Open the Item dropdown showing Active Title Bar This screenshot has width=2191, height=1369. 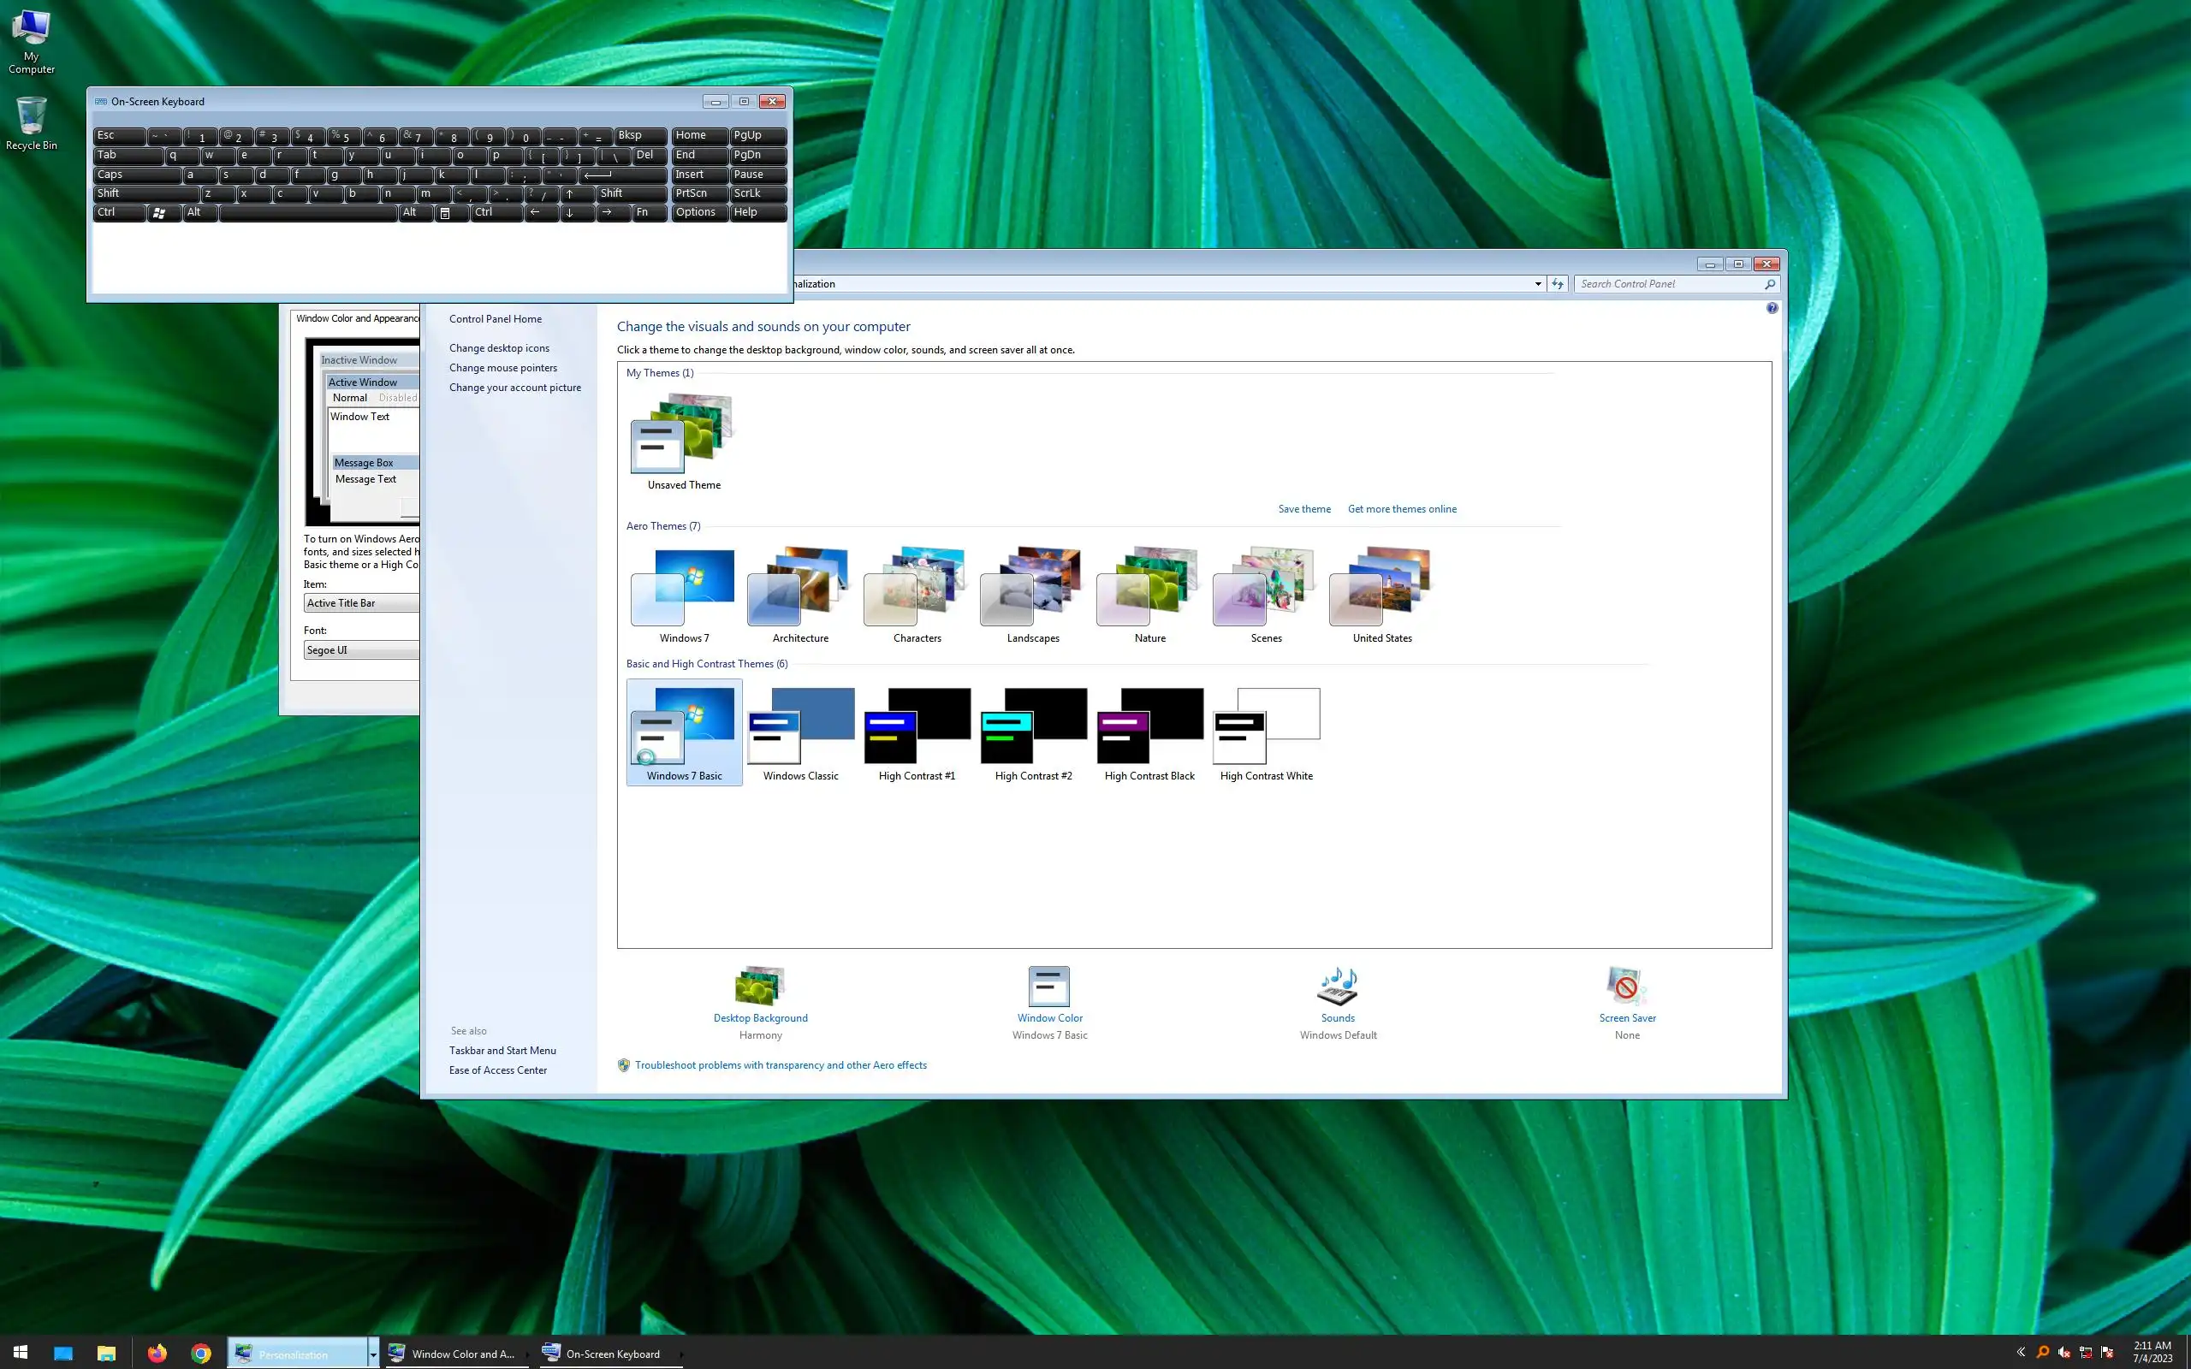pos(360,603)
